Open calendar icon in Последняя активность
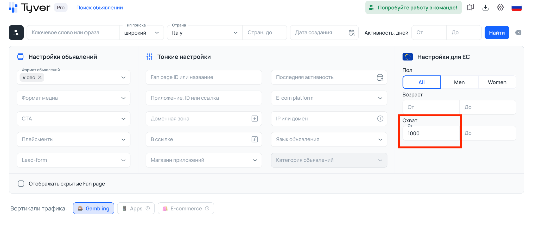The image size is (533, 225). pos(380,77)
